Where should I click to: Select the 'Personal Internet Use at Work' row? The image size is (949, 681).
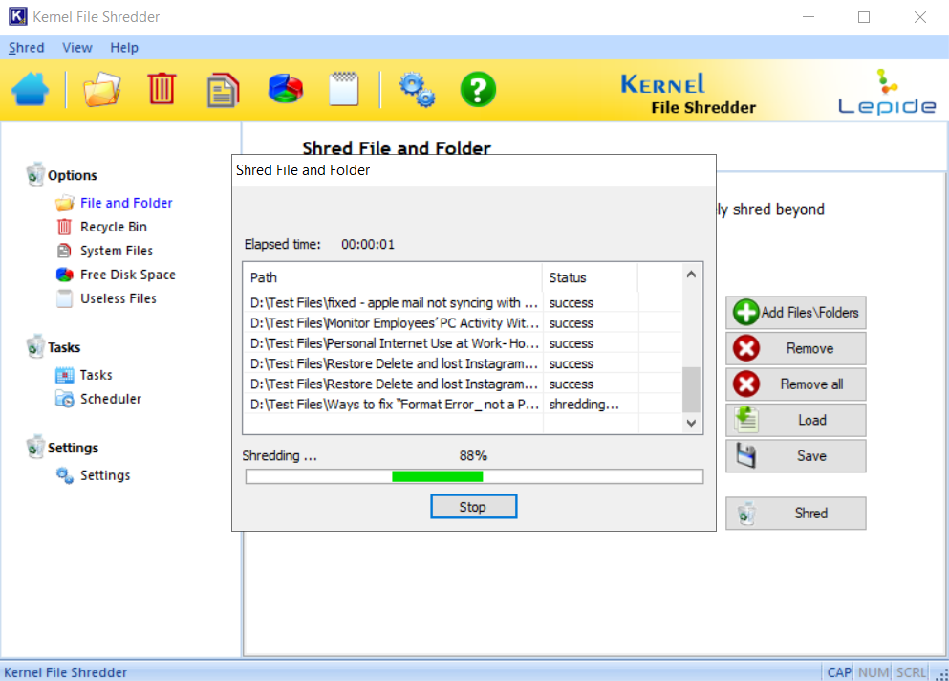463,343
